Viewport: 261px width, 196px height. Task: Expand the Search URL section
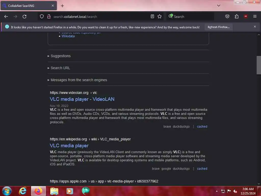(59, 68)
